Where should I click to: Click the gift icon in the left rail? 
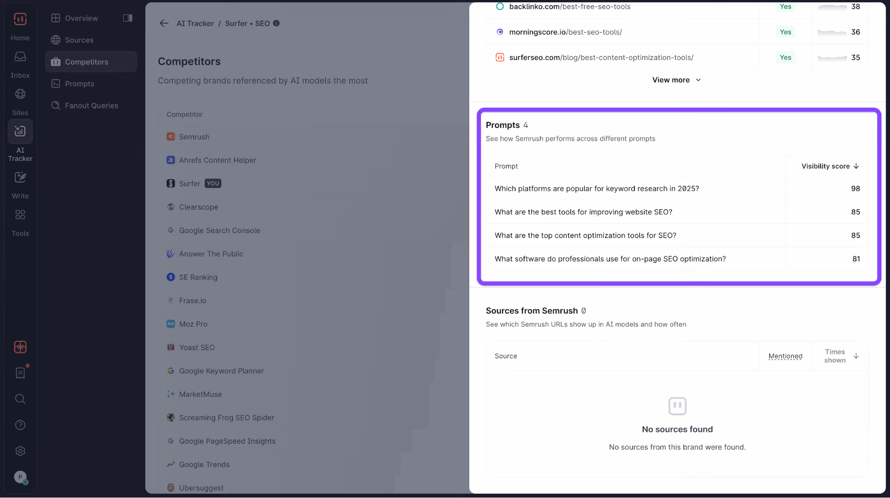pos(20,347)
